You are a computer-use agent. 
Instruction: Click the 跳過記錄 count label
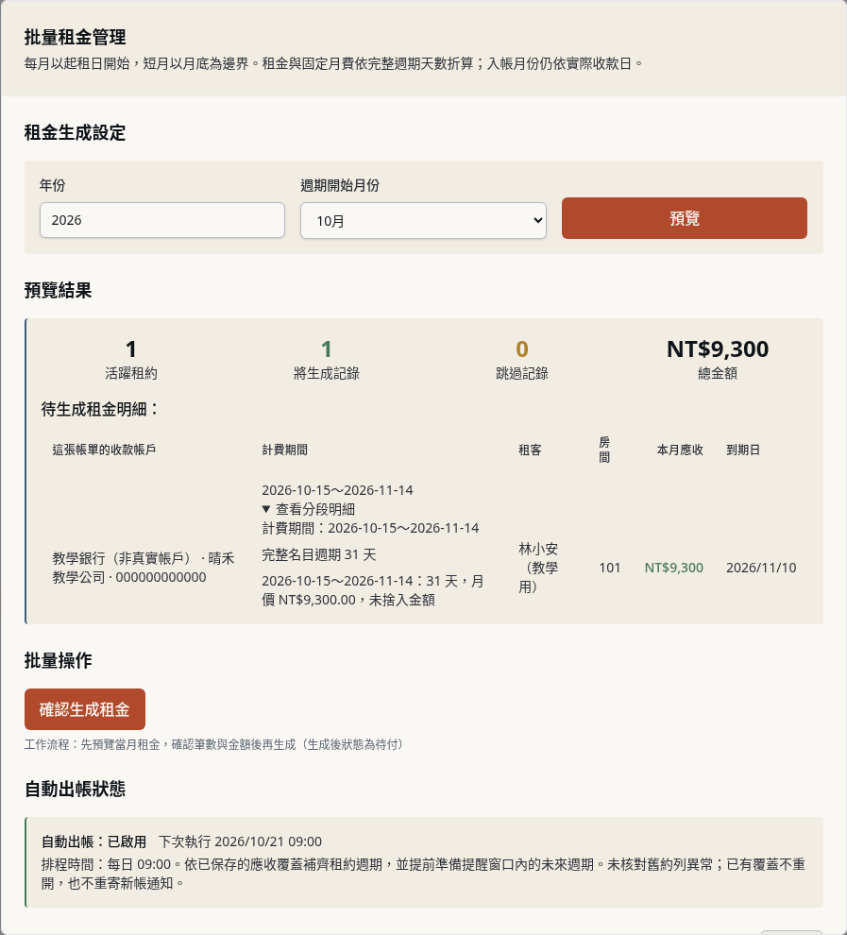522,373
